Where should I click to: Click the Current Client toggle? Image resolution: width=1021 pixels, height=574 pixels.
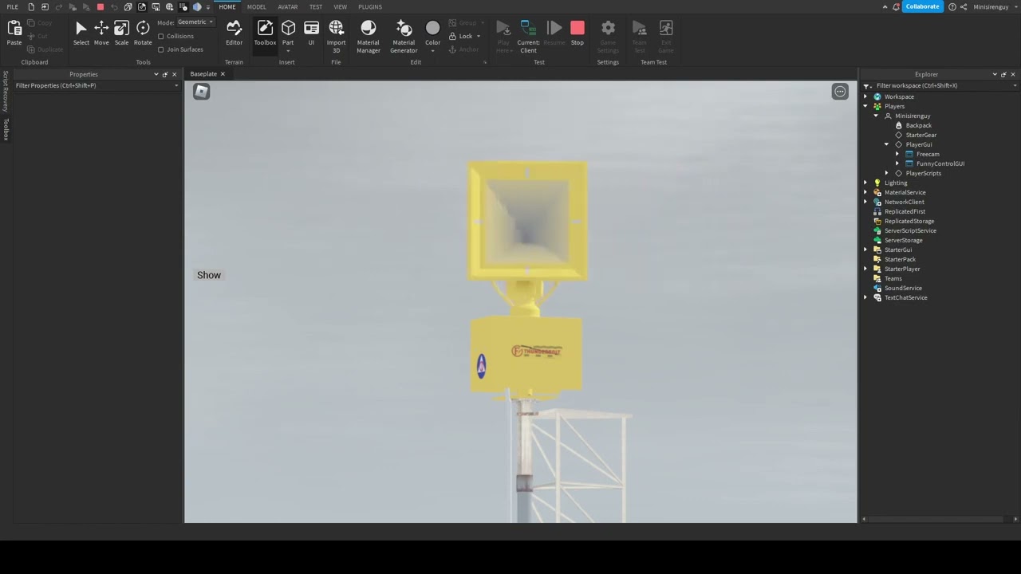pyautogui.click(x=528, y=37)
